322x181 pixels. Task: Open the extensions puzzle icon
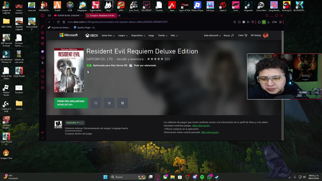point(259,22)
